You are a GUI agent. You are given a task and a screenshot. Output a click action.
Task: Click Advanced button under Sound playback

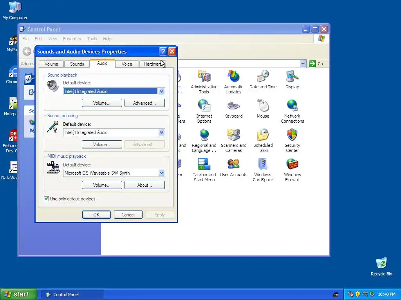(x=145, y=103)
